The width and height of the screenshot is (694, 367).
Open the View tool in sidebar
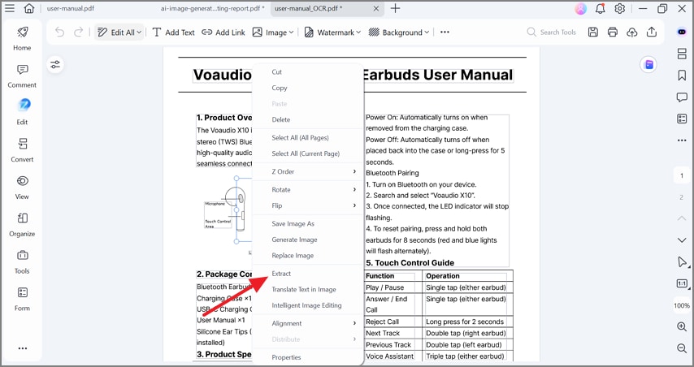tap(22, 187)
